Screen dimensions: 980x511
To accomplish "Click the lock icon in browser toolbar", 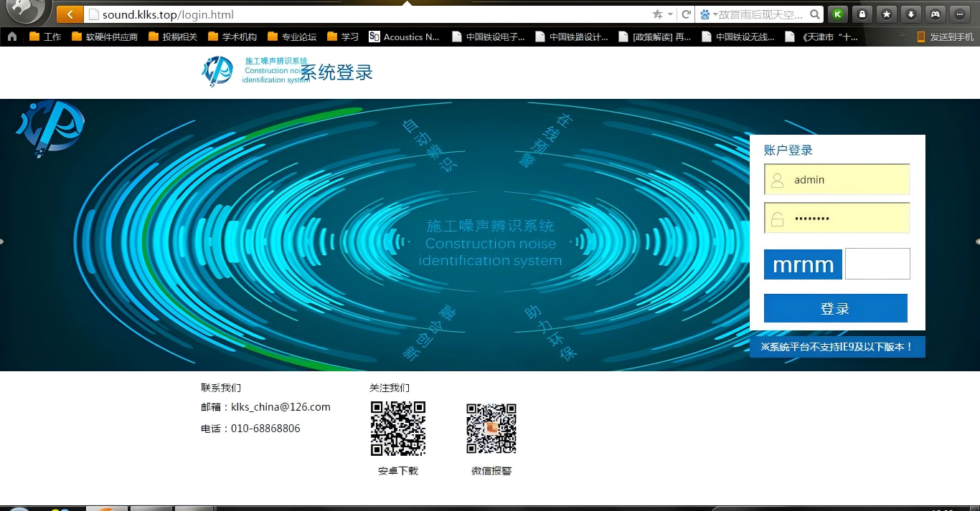I will [x=862, y=14].
